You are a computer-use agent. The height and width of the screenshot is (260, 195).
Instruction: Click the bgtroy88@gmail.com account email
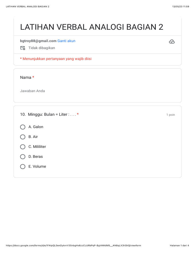coord(38,41)
